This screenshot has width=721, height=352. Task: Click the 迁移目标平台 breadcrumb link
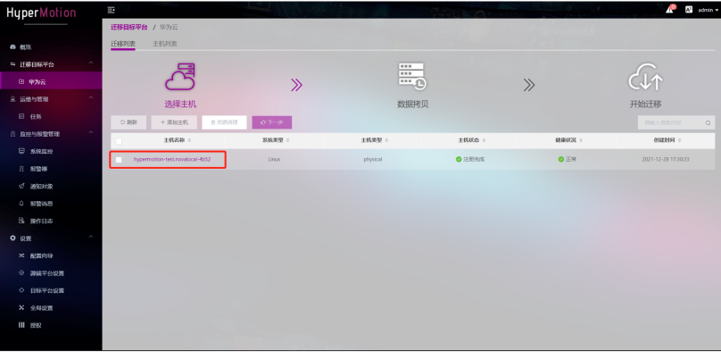coord(129,27)
